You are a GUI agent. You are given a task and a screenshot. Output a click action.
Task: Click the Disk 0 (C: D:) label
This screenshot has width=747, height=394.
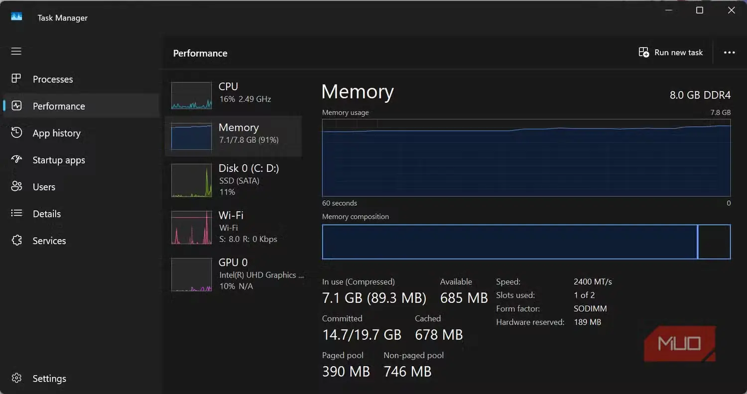pyautogui.click(x=249, y=168)
